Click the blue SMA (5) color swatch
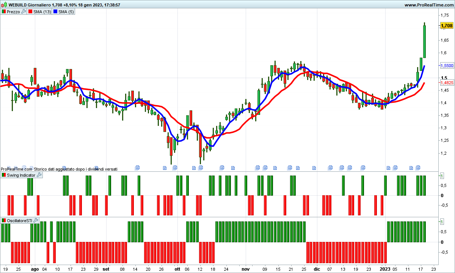The height and width of the screenshot is (273, 455). coord(55,12)
